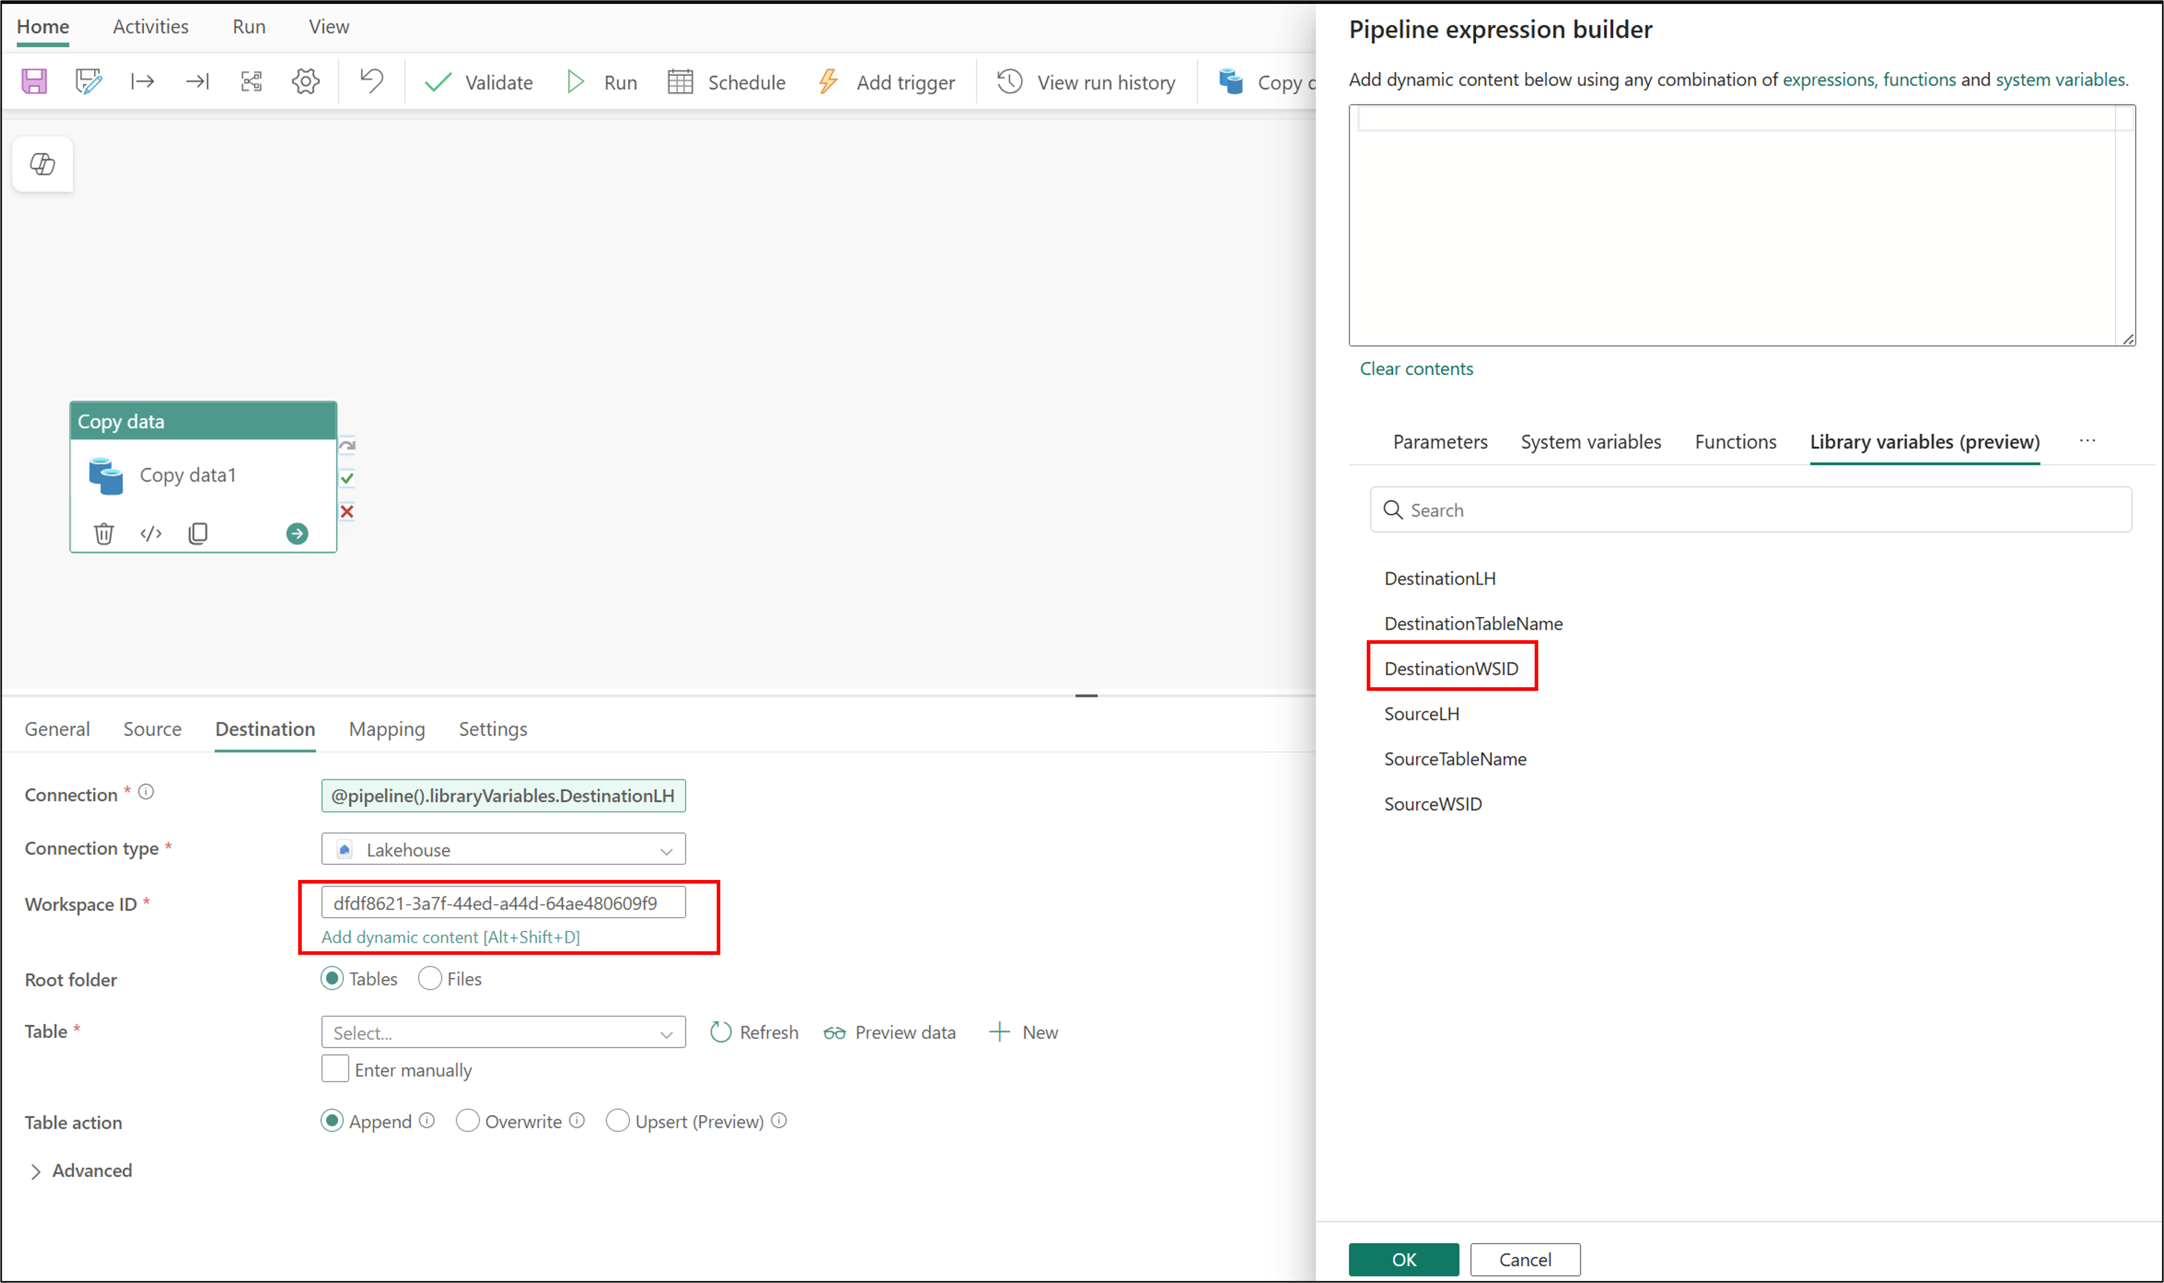Switch to the Mapping tab
The width and height of the screenshot is (2164, 1283).
tap(387, 730)
